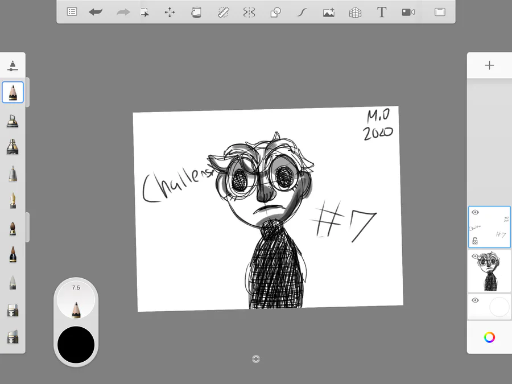
Task: Start time-lapse recording with camera icon
Action: coord(408,12)
